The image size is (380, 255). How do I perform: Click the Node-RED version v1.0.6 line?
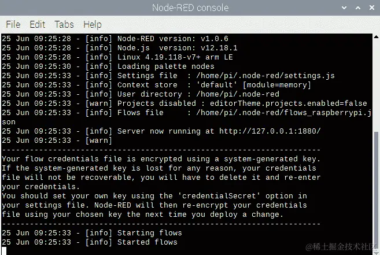coord(115,39)
